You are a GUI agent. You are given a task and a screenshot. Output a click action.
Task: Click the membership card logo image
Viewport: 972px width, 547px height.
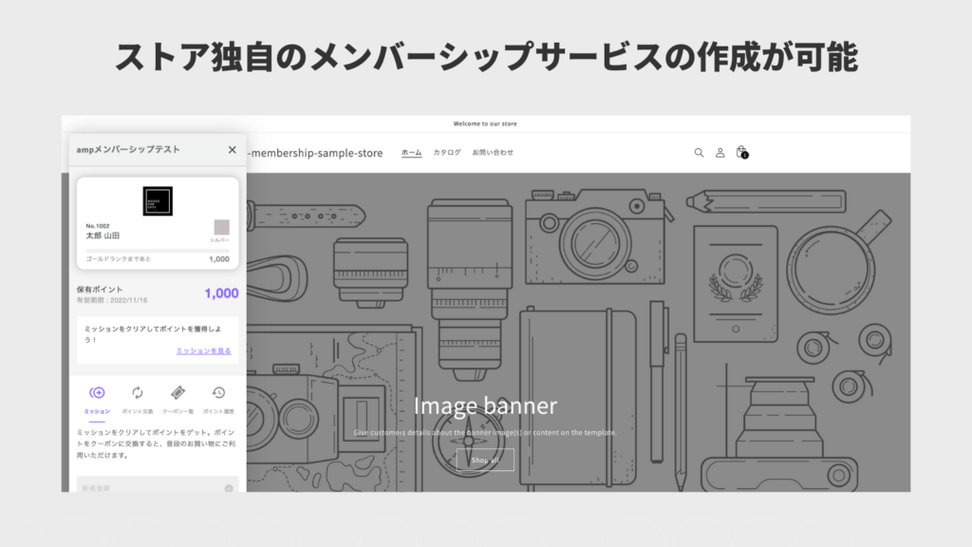[158, 200]
